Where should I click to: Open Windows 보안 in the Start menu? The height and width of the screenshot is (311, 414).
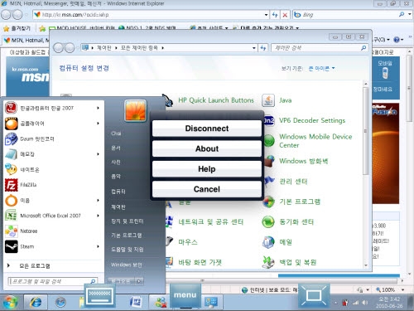tap(127, 265)
